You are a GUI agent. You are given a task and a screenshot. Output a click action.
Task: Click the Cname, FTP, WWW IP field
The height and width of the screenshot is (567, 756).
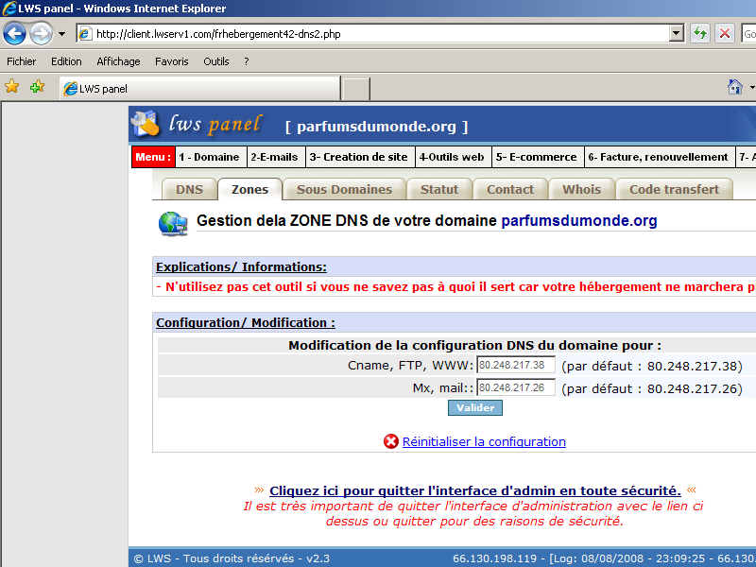(515, 365)
